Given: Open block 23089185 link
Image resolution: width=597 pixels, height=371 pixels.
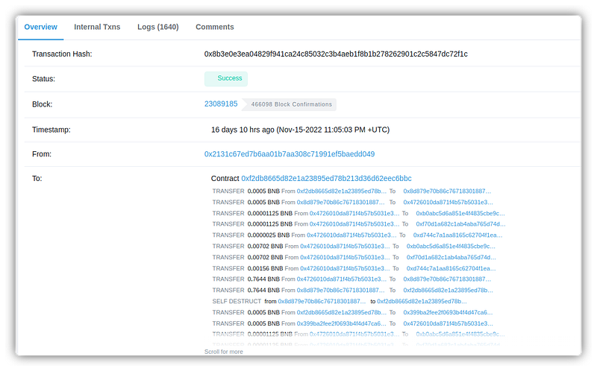Looking at the screenshot, I should (221, 104).
